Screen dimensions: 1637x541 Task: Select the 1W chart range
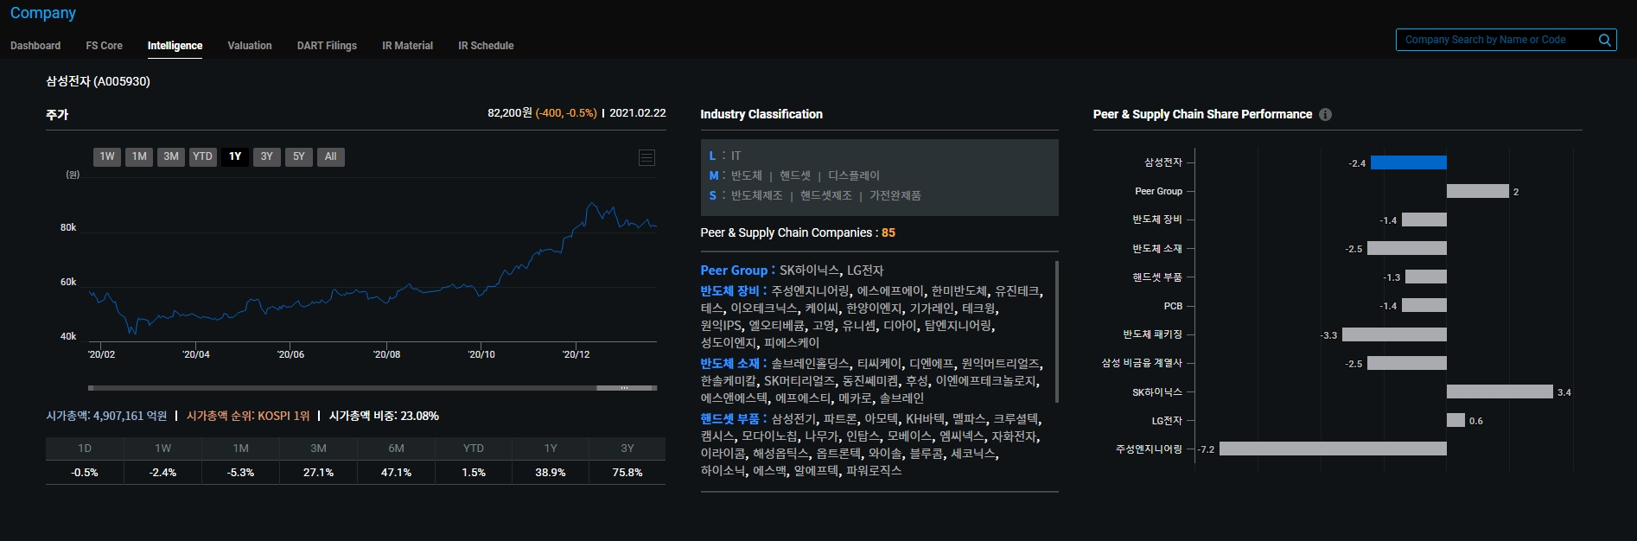(x=107, y=156)
